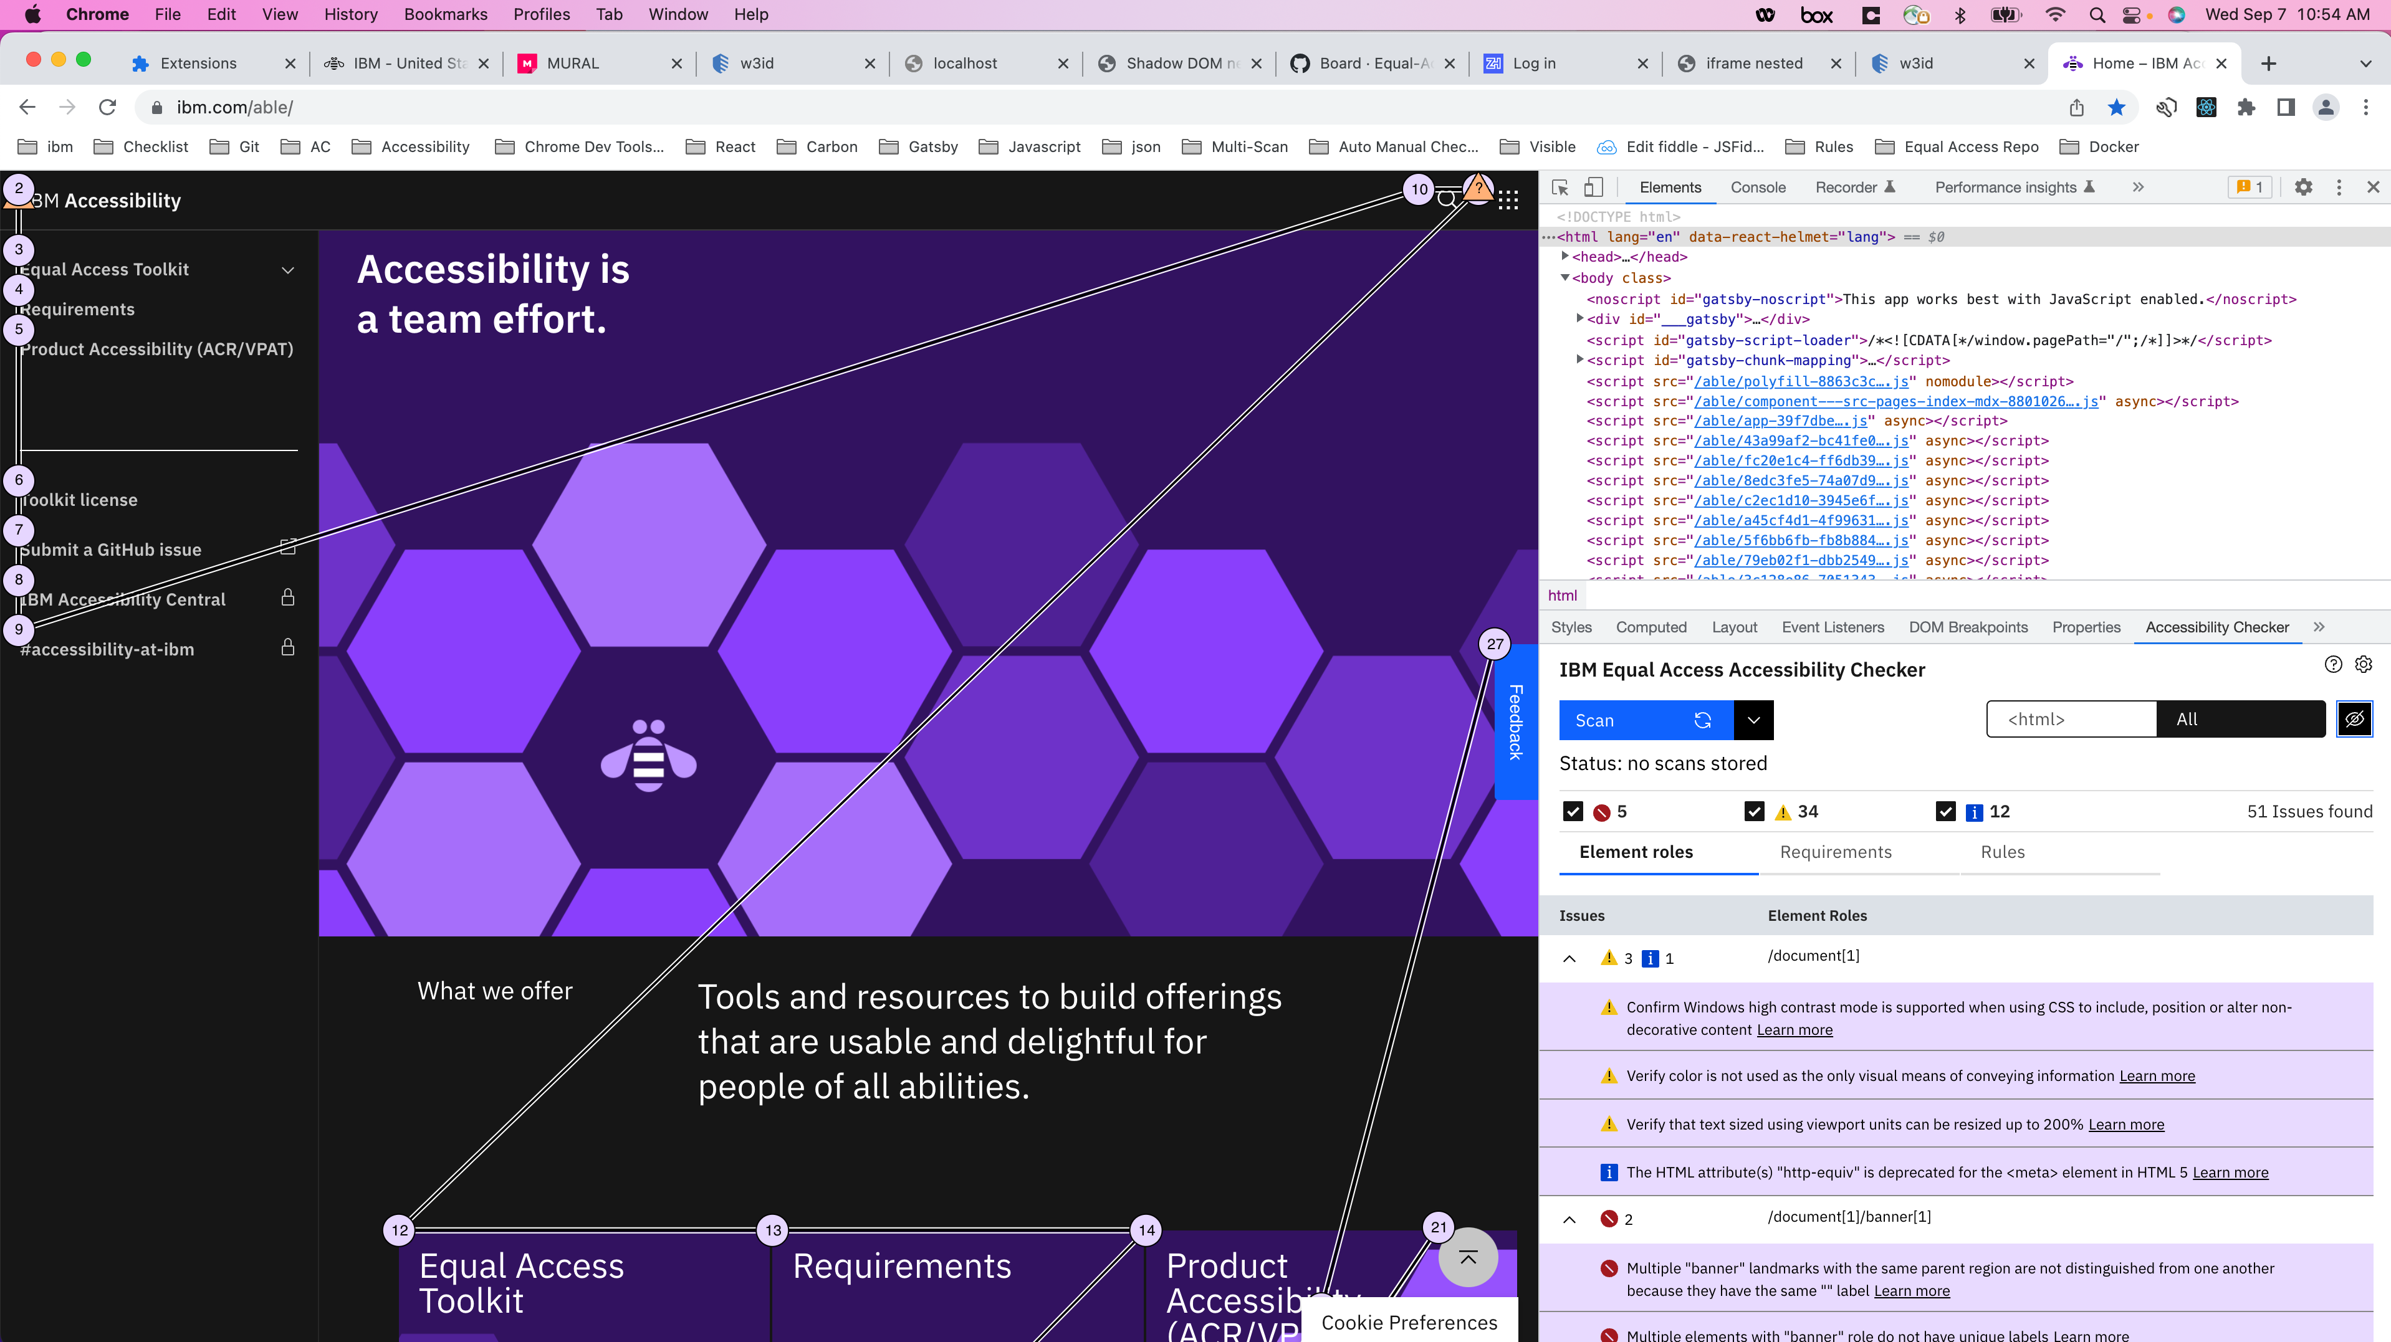2391x1342 pixels.
Task: Open the Chrome extensions puzzle icon
Action: pyautogui.click(x=2246, y=108)
